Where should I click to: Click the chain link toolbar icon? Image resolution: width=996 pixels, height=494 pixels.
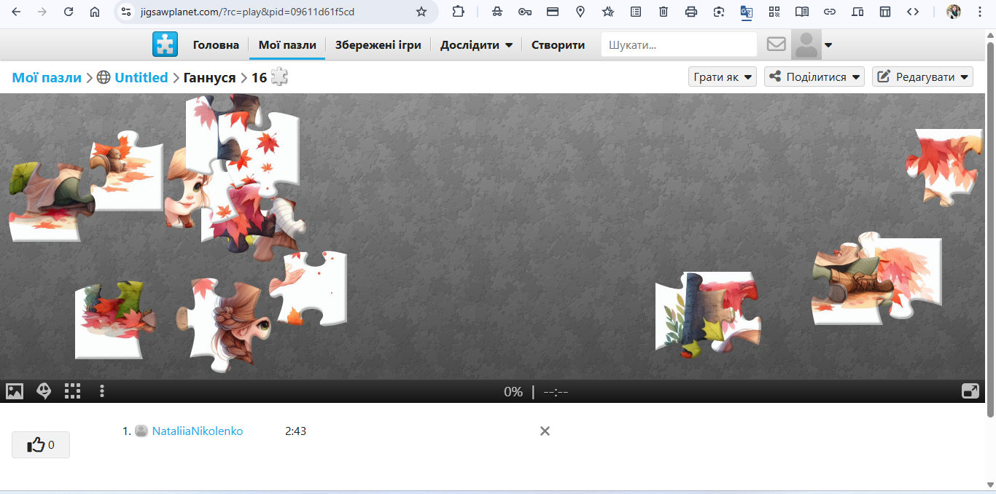(x=830, y=12)
